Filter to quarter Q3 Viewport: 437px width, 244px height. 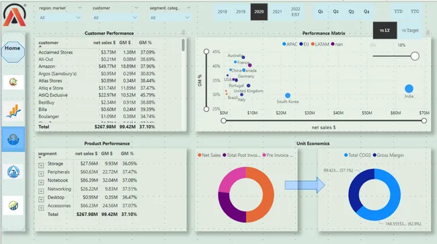point(351,11)
